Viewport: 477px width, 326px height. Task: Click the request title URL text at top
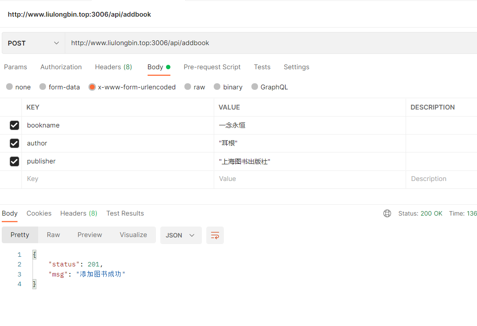pos(79,14)
